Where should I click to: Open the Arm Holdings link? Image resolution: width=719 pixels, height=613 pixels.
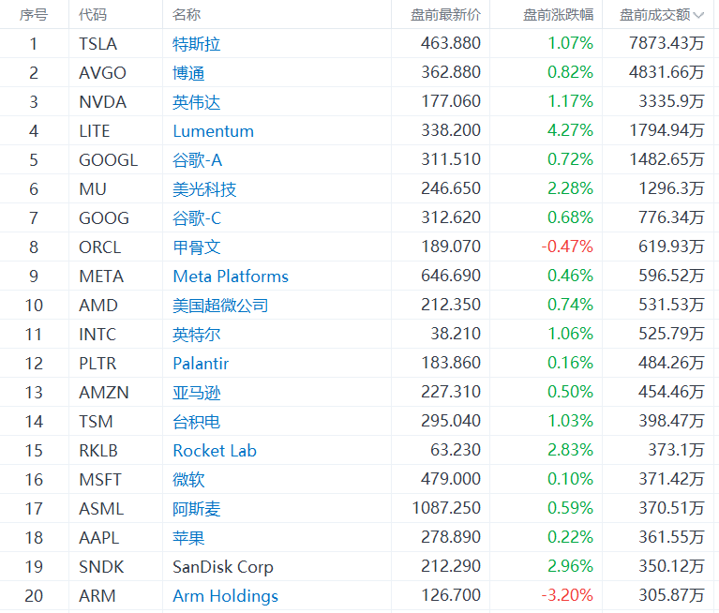click(x=225, y=596)
